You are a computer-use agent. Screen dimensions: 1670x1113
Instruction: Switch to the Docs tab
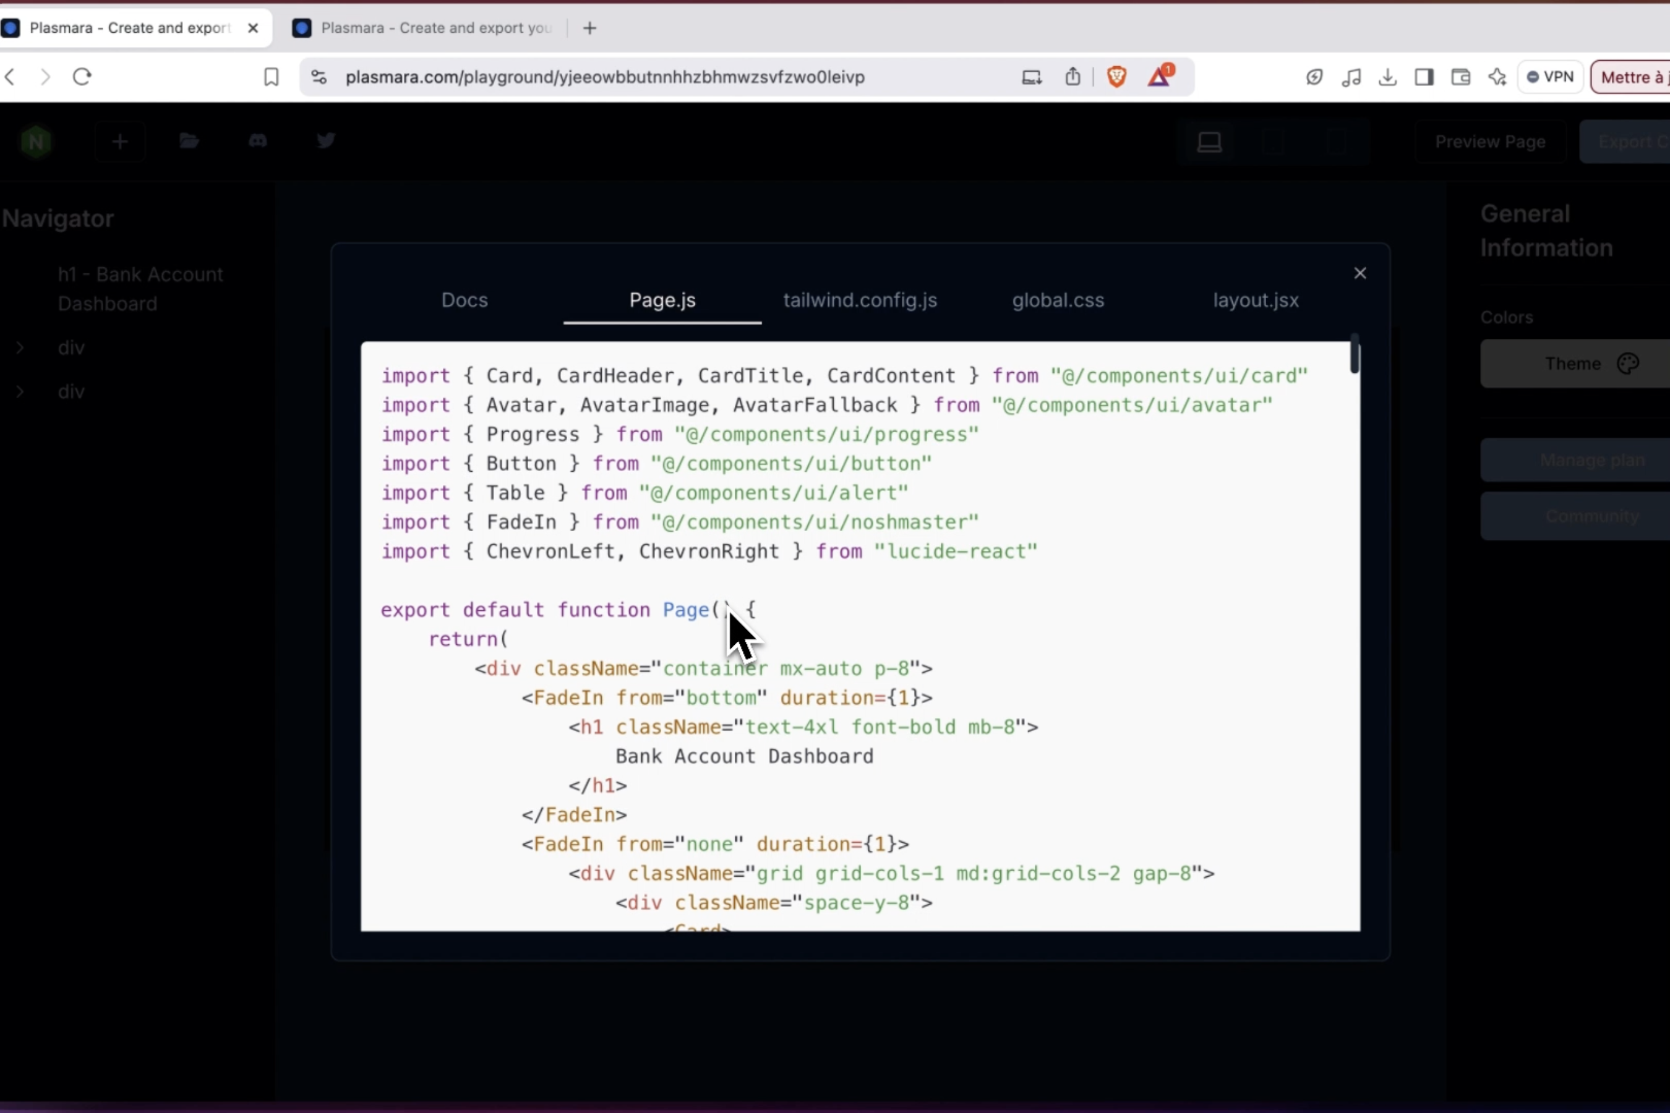click(465, 301)
